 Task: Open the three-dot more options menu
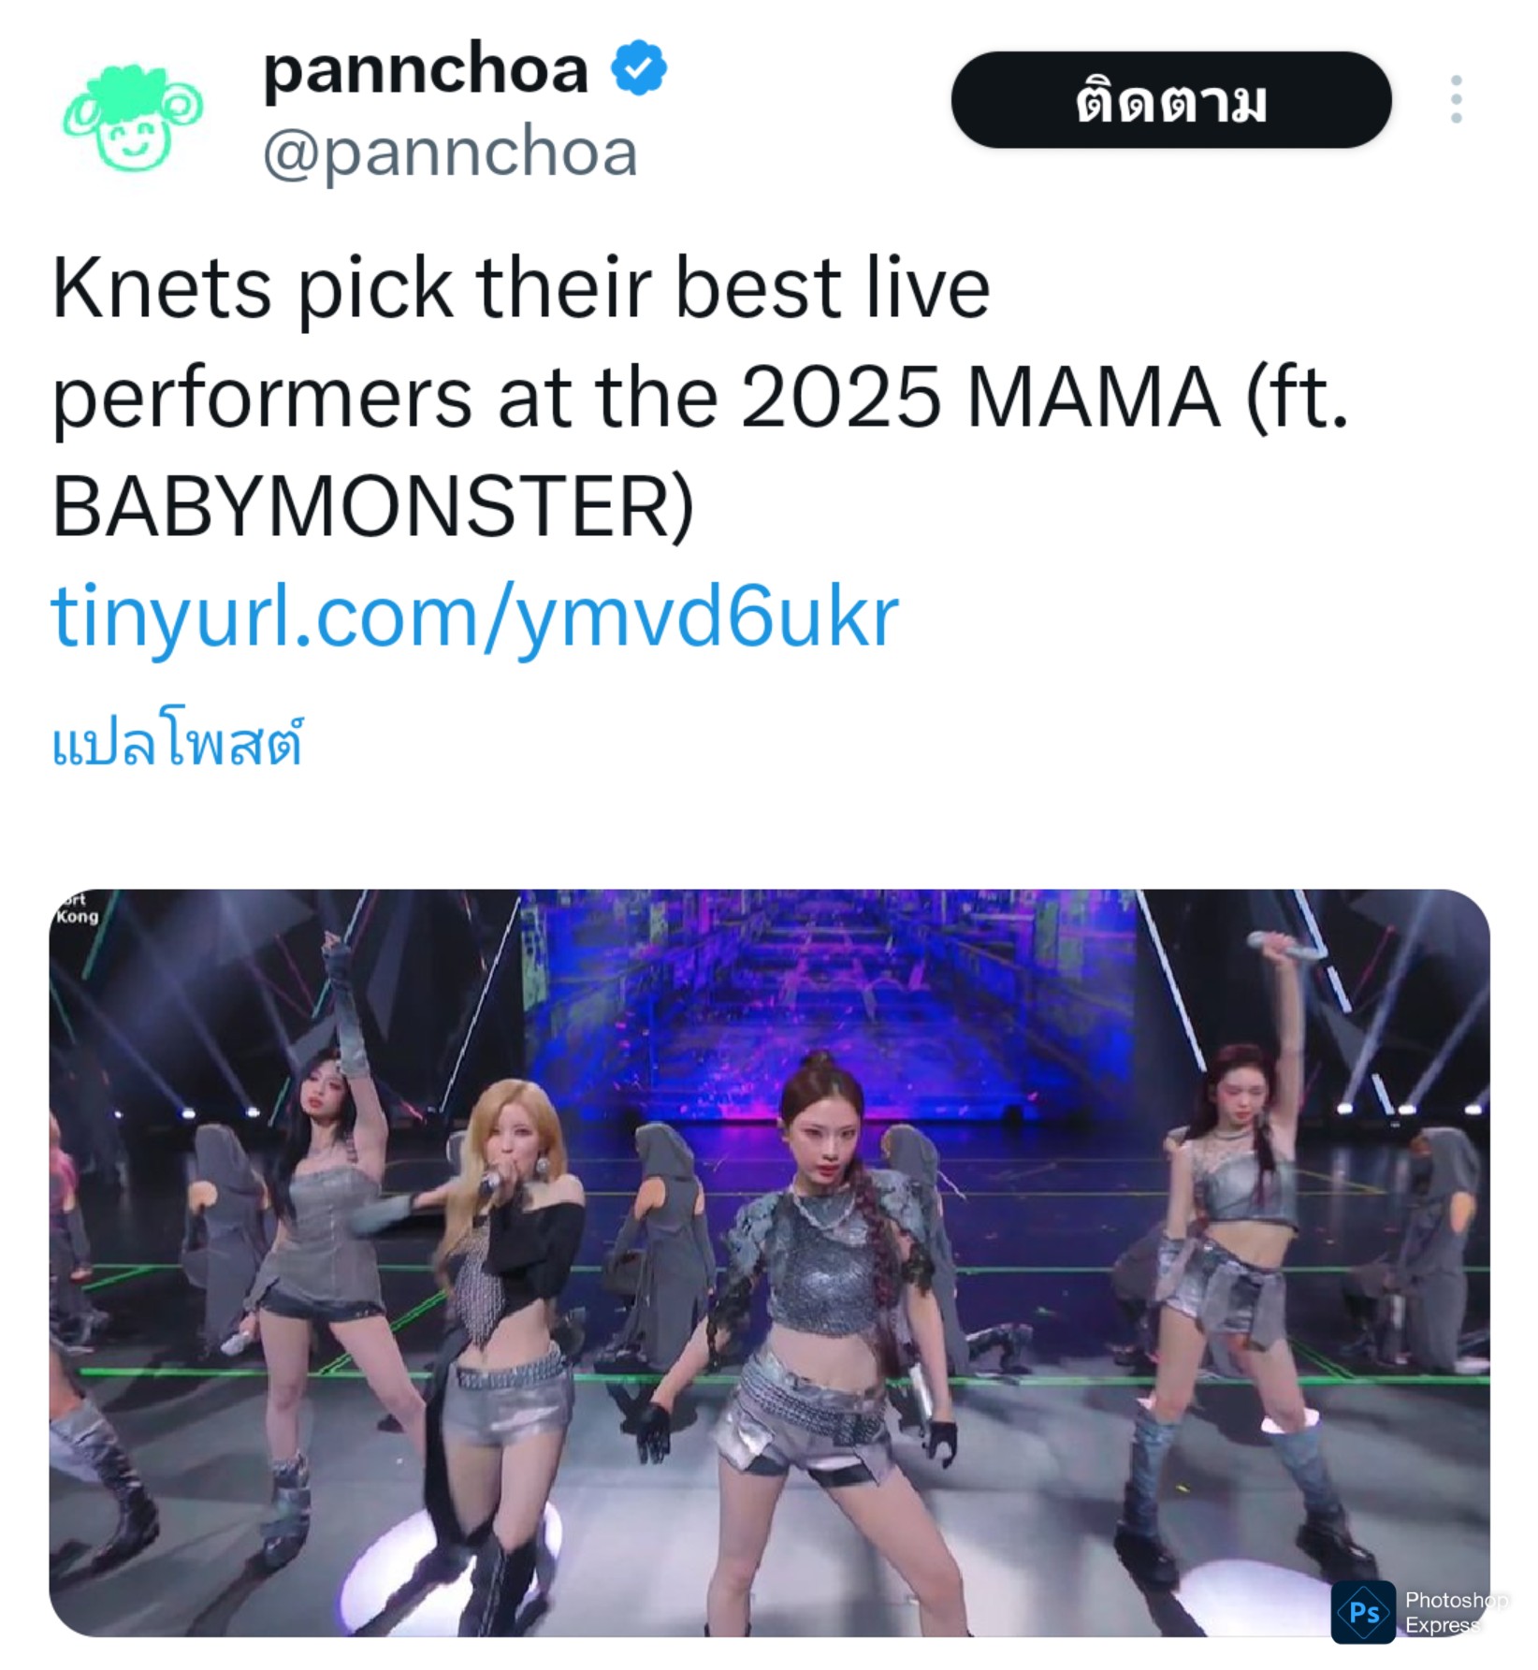[1455, 99]
